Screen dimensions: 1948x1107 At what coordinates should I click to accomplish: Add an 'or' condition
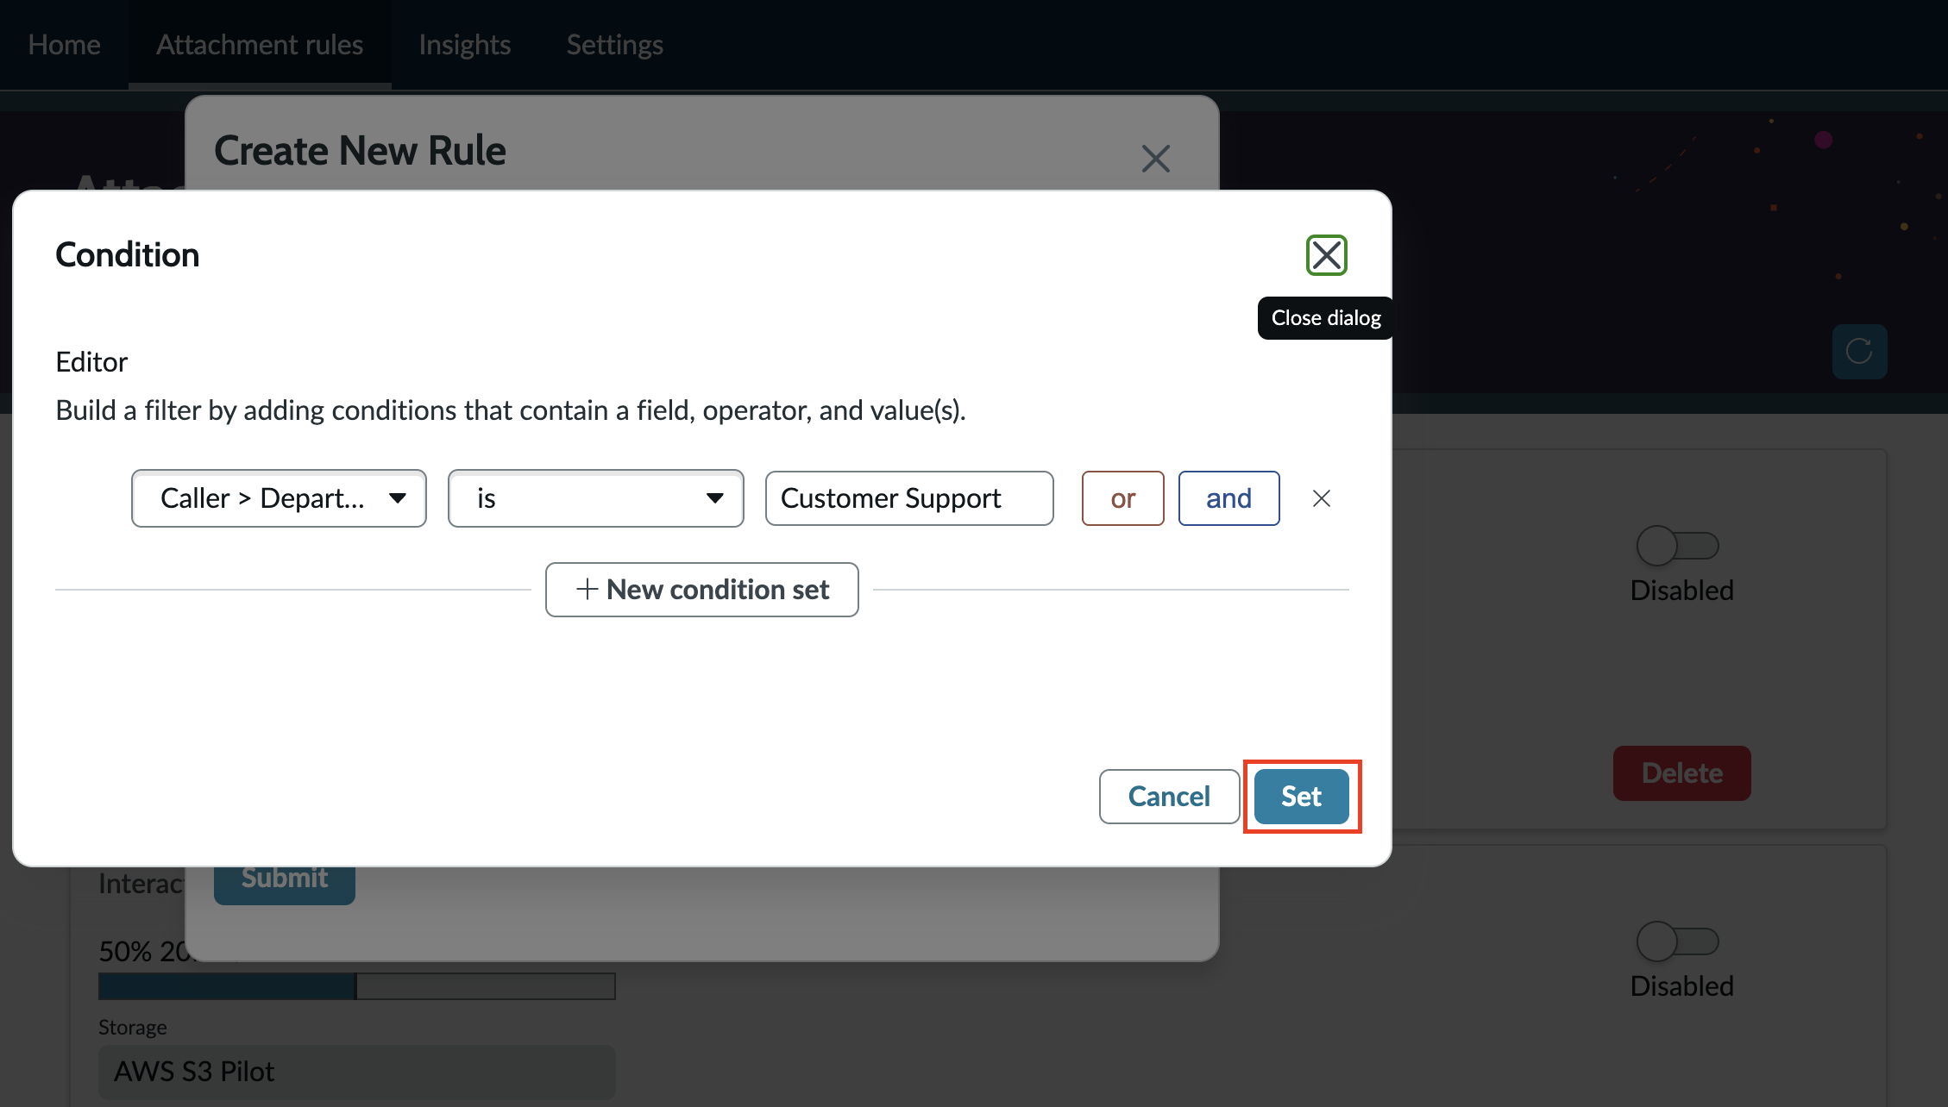tap(1122, 498)
